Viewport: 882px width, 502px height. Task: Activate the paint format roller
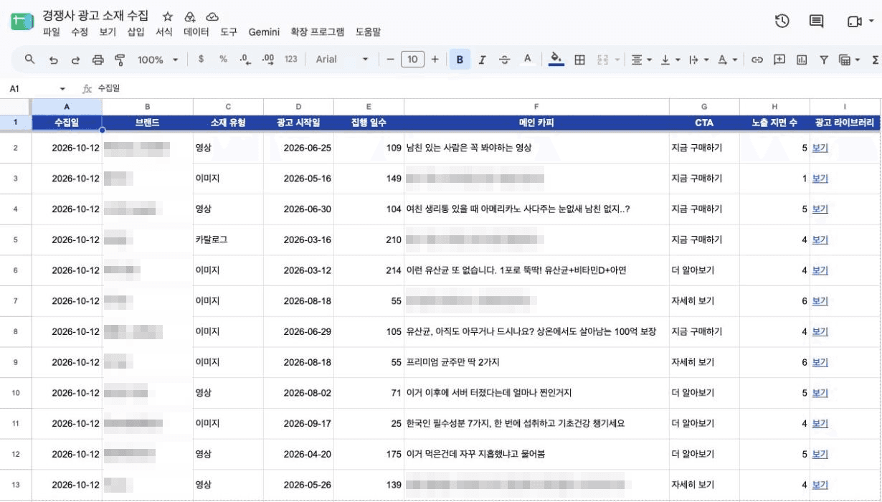pyautogui.click(x=120, y=60)
